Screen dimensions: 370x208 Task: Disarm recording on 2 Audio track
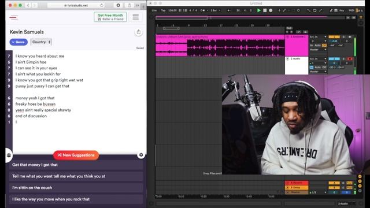[x=350, y=59]
